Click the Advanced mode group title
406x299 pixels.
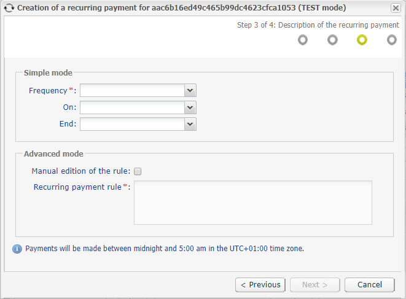(x=53, y=154)
